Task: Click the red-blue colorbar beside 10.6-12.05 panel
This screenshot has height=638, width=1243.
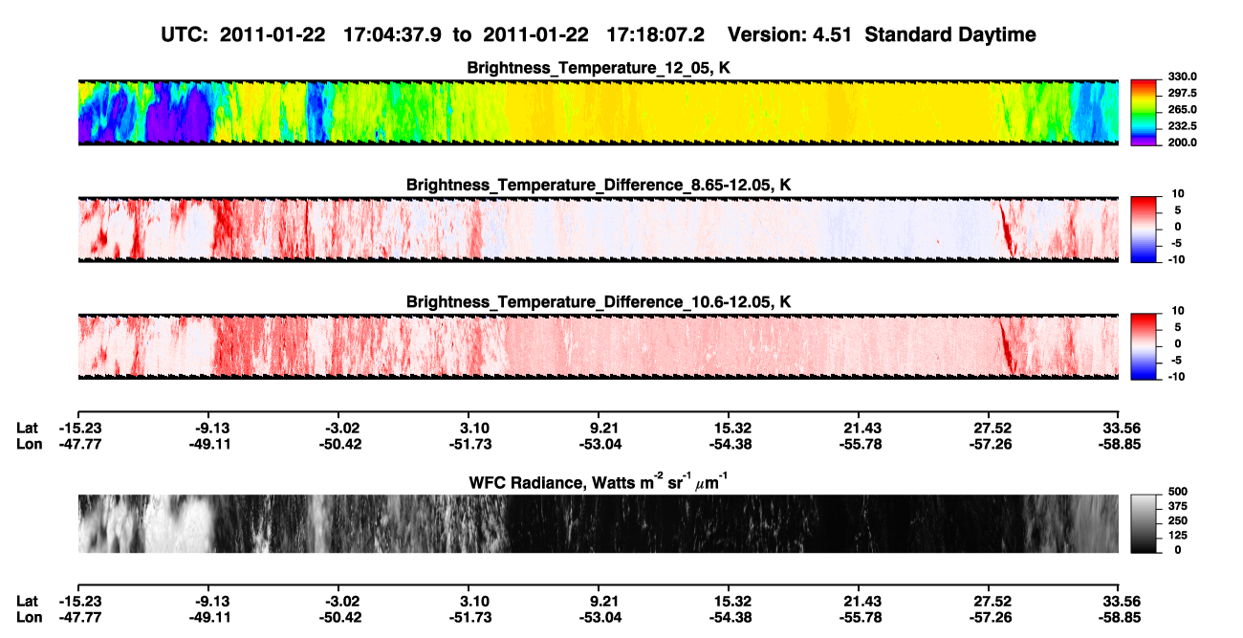Action: (x=1145, y=345)
